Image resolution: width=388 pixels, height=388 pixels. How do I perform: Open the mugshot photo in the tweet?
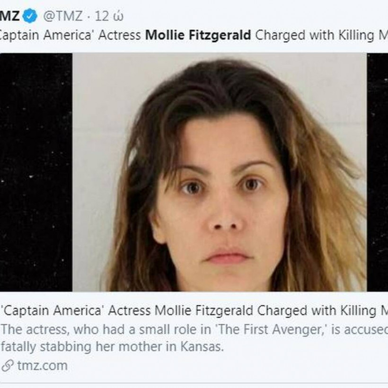coord(219,172)
